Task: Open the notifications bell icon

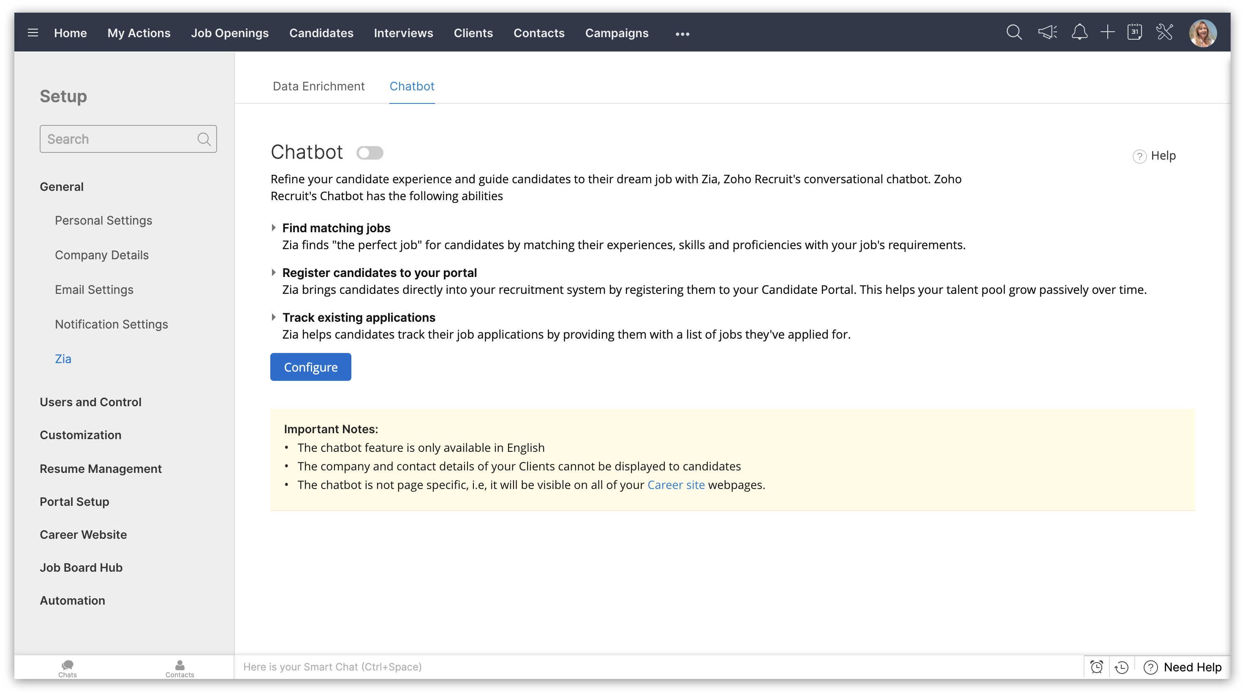Action: click(x=1079, y=33)
